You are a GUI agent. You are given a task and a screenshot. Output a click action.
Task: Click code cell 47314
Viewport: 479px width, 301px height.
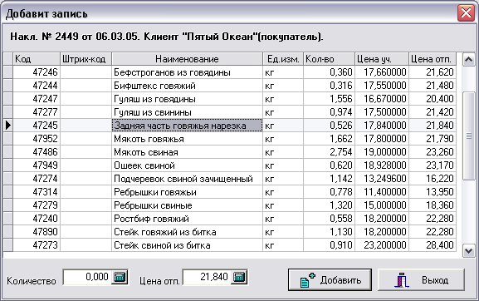tap(37, 192)
